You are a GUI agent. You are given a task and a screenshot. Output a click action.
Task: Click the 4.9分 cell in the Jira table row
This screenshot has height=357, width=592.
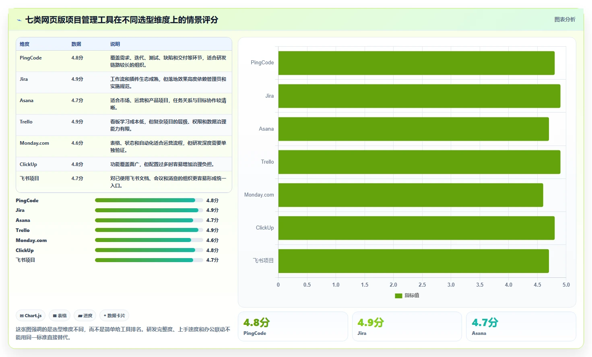point(77,79)
